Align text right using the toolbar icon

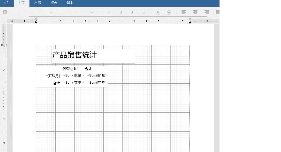(207, 12)
